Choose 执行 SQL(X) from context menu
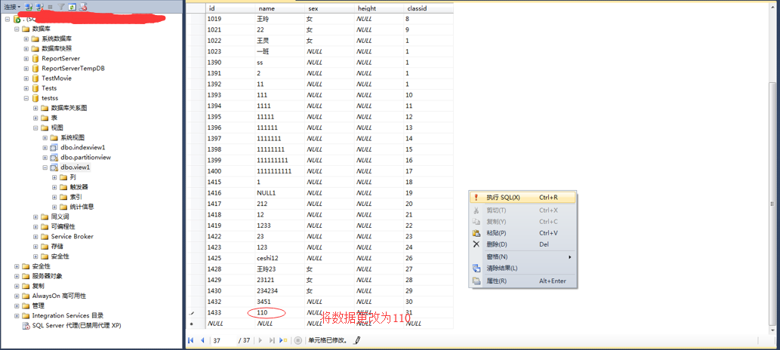 point(523,198)
